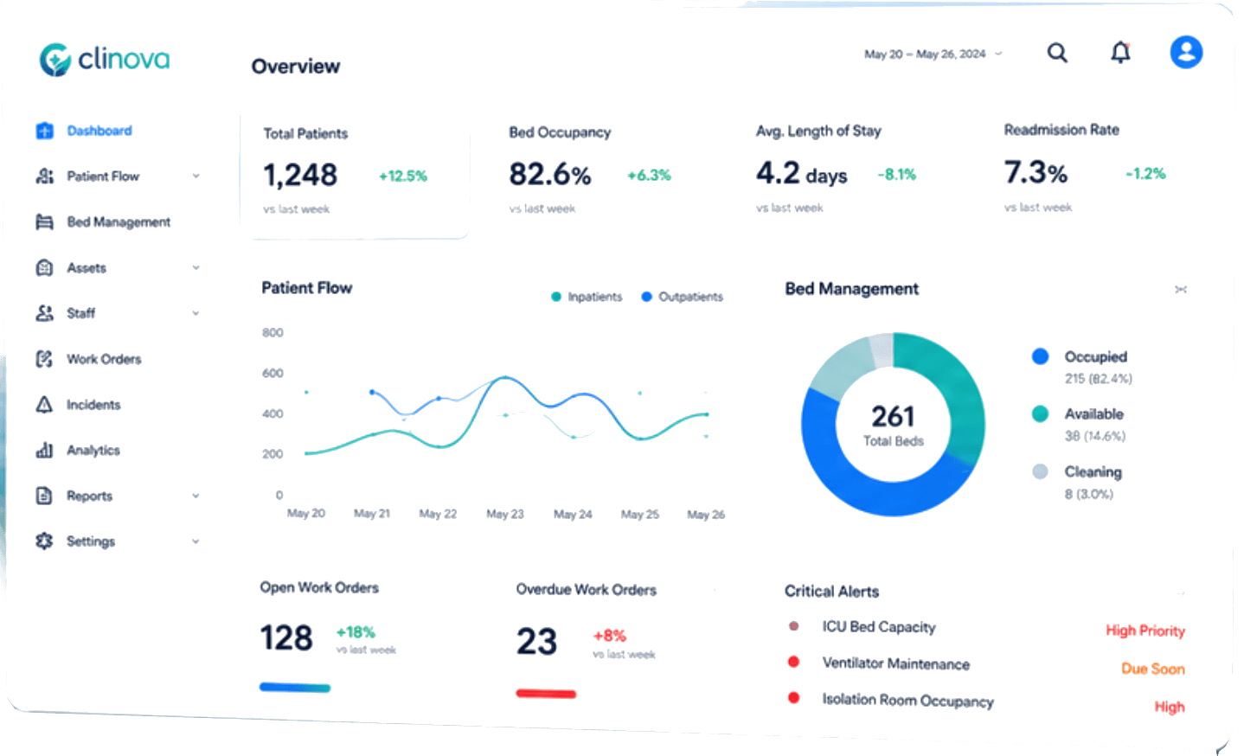1244x756 pixels.
Task: Open Ventilator Maintenance alert
Action: tap(896, 664)
